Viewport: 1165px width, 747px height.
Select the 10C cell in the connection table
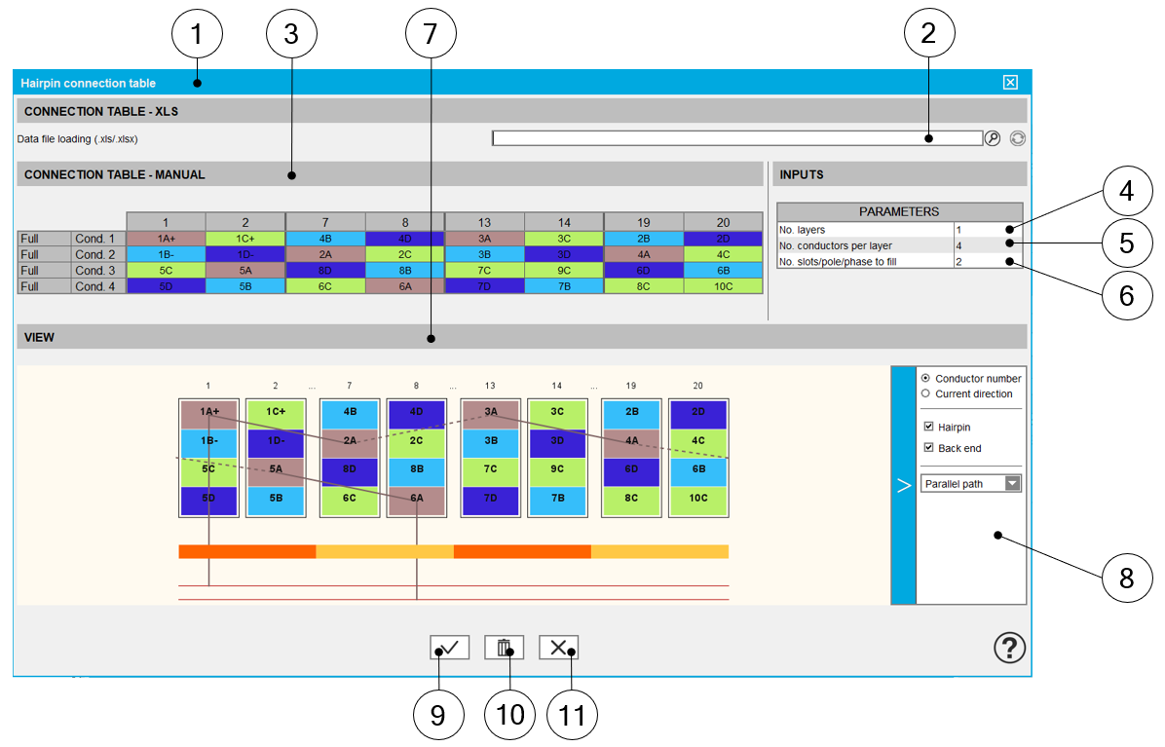[723, 286]
